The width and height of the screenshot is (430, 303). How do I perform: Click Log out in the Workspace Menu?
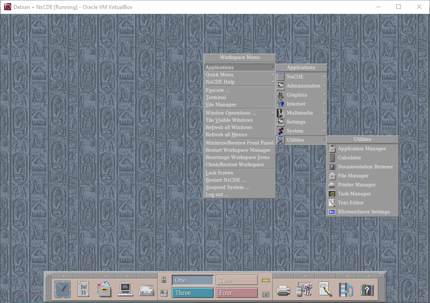(x=217, y=194)
